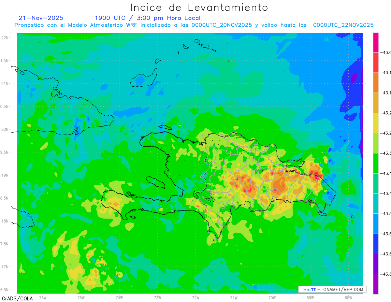
Task: Click the 69W longitude label
Action: pyautogui.click(x=310, y=297)
